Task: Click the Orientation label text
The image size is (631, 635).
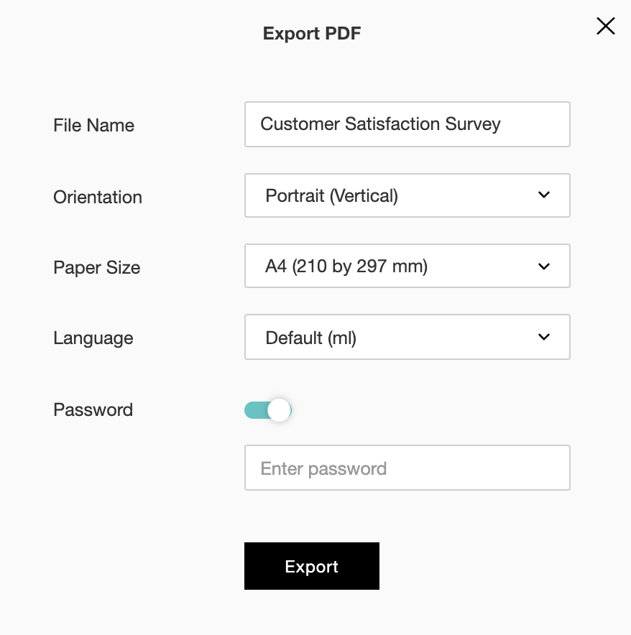Action: point(98,197)
